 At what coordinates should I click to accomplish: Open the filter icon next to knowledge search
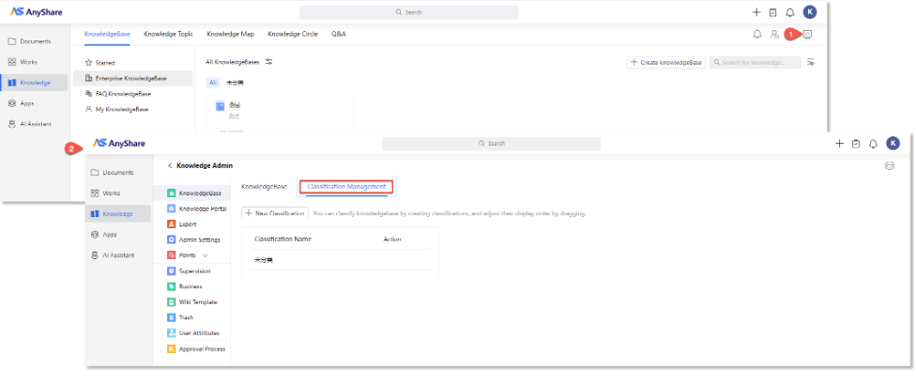(x=811, y=62)
